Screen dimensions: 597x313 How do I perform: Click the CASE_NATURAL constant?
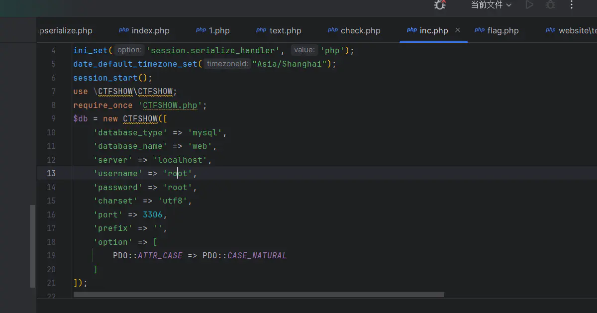point(257,255)
